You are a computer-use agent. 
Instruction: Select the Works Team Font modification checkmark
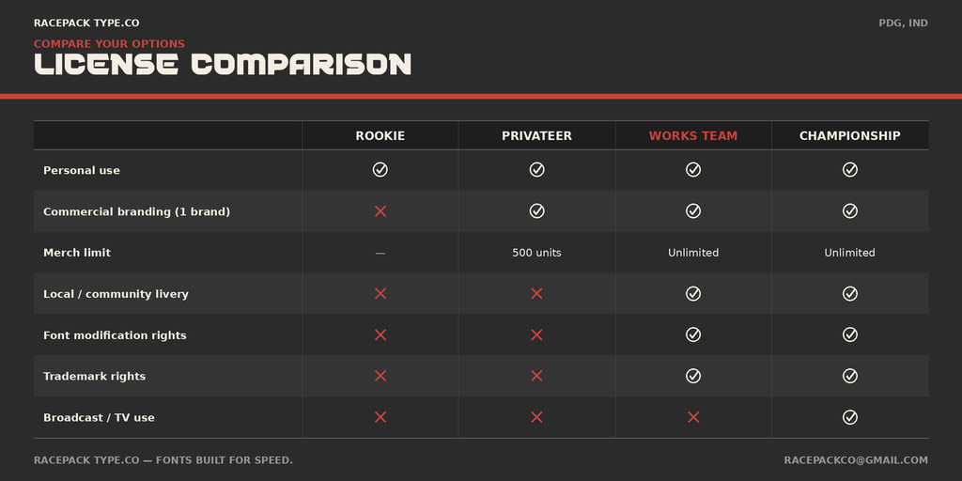click(x=693, y=334)
